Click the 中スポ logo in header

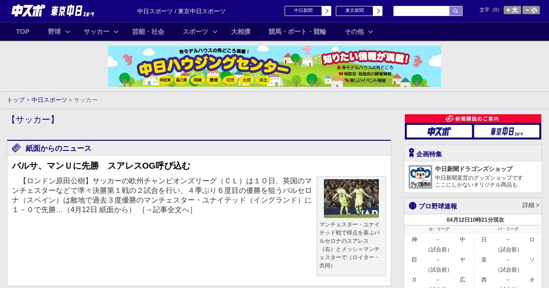click(x=28, y=11)
